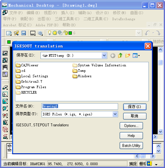The width and height of the screenshot is (165, 168).
Task: Open the 帮助(H) menu
Action: [69, 25]
